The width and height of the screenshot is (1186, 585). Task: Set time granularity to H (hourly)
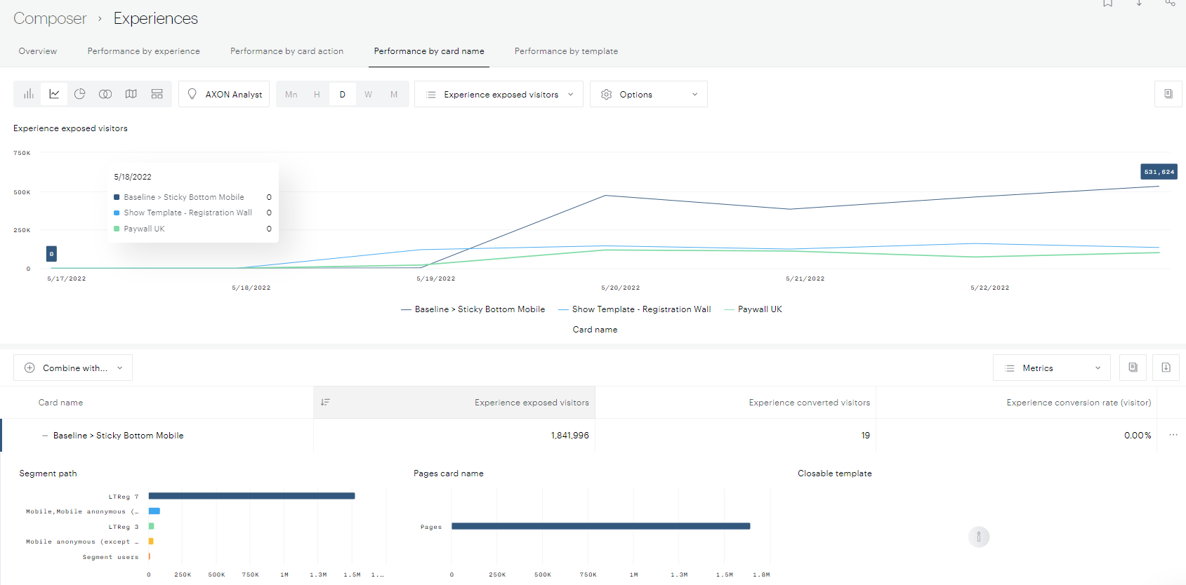317,95
